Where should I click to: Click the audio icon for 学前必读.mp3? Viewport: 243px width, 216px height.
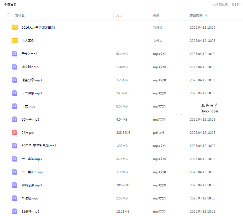pos(15,185)
